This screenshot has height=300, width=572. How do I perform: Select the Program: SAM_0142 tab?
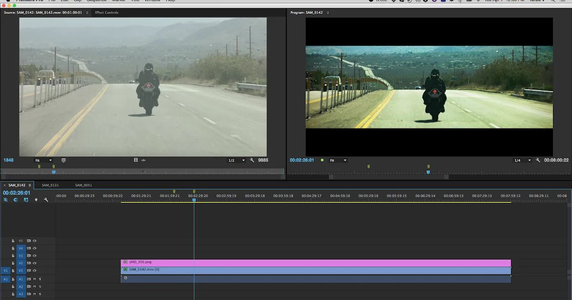pos(306,12)
